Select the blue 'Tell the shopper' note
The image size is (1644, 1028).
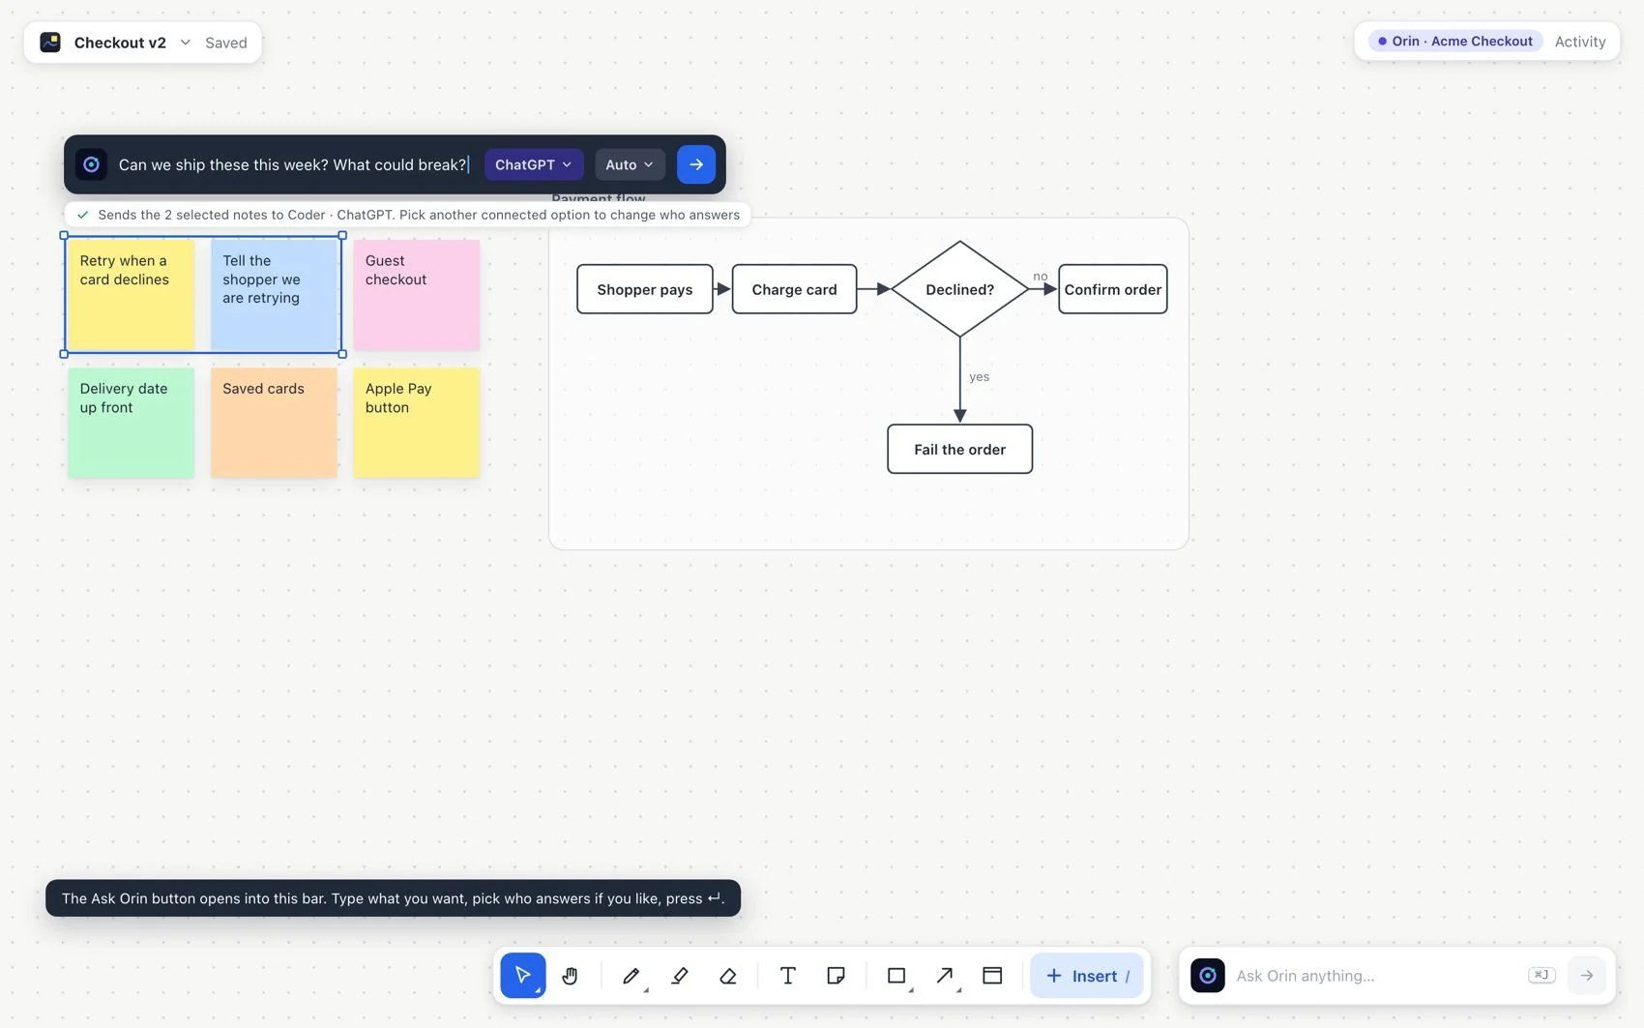point(274,294)
